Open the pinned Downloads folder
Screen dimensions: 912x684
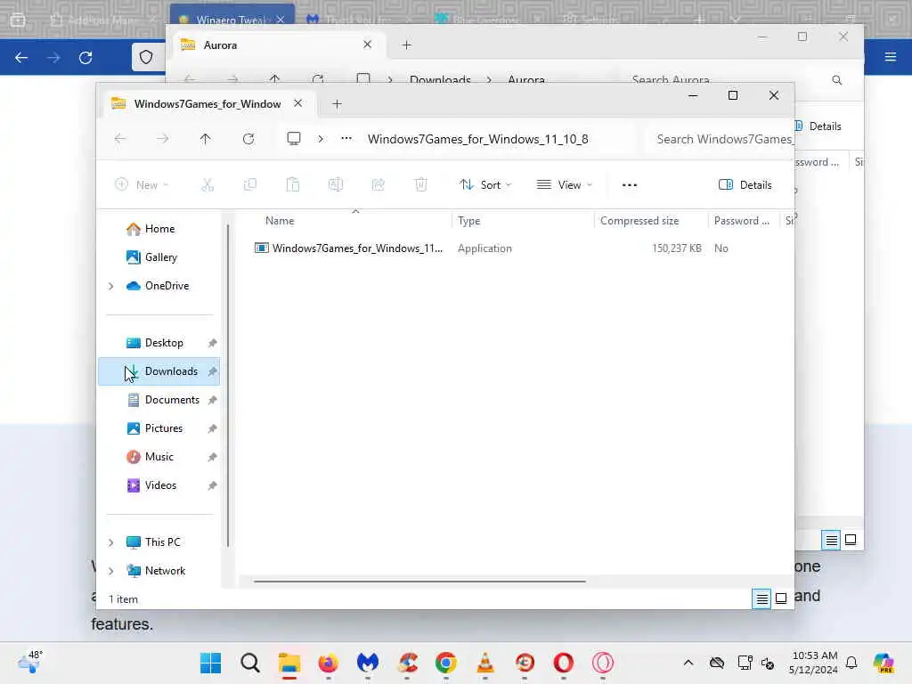pos(159,371)
